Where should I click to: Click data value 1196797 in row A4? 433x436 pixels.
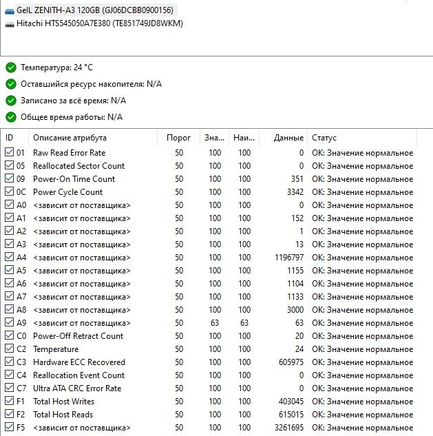coord(289,258)
